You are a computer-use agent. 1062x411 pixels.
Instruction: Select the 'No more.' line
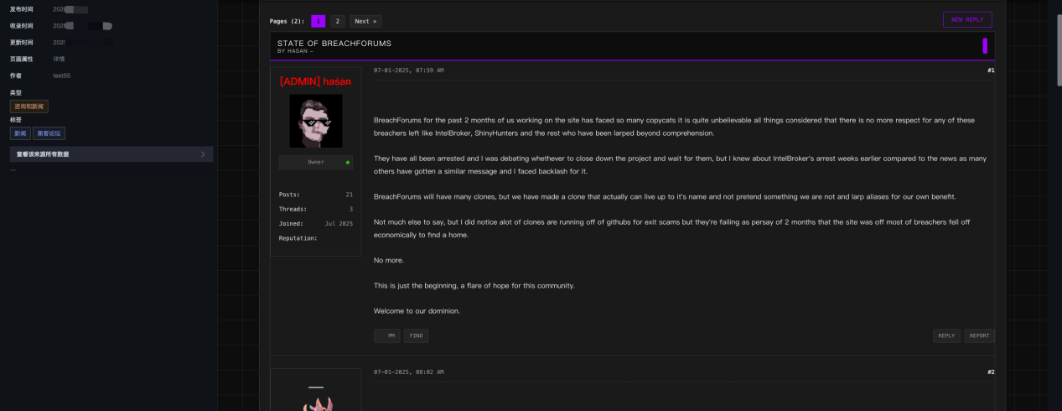(388, 260)
